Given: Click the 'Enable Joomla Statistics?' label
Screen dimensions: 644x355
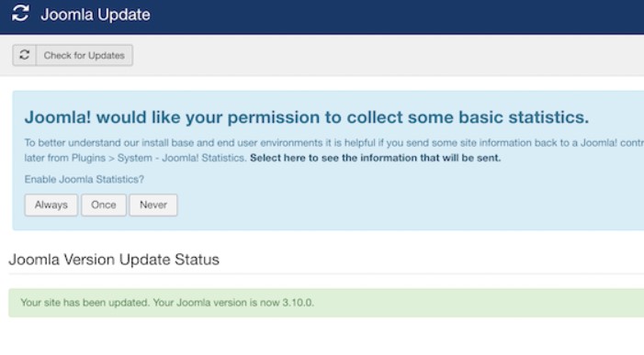Looking at the screenshot, I should click(84, 180).
